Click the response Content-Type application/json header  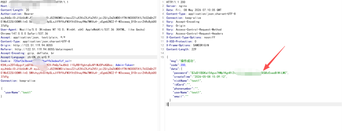tap(201, 14)
